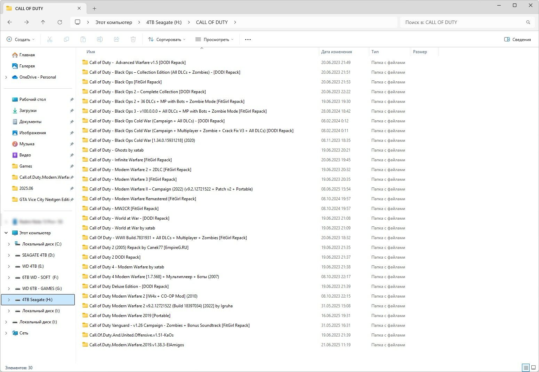Click the Поиск в: CALL OF DUTY field
Viewport: 539px width, 372px height.
click(x=467, y=22)
